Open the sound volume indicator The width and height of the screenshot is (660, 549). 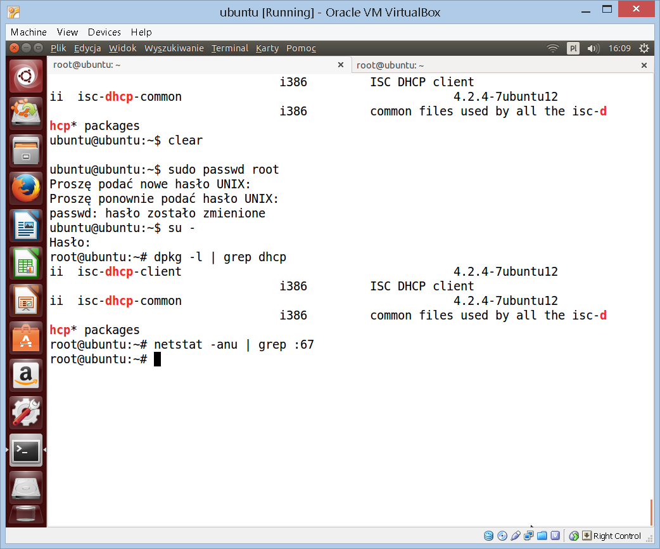[x=593, y=48]
